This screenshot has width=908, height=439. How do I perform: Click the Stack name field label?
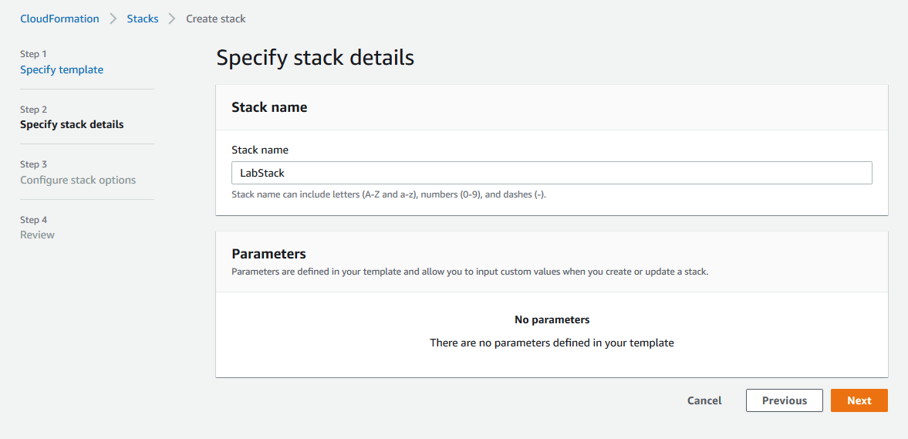[x=260, y=150]
